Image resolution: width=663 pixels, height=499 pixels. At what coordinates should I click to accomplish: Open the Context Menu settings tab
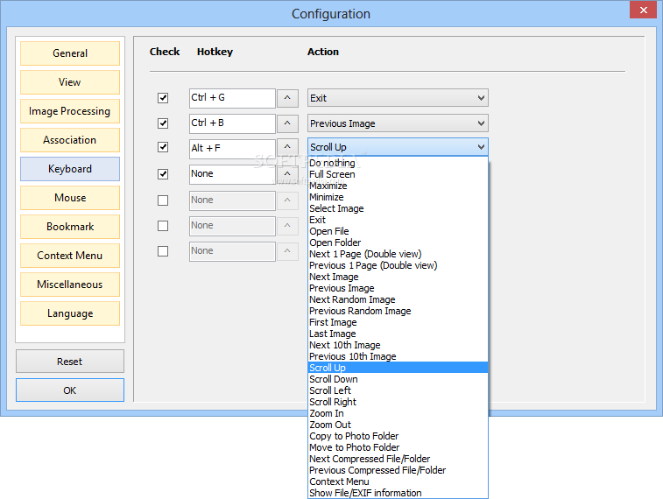coord(70,256)
